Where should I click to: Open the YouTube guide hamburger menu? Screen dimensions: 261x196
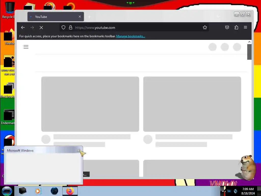click(26, 47)
